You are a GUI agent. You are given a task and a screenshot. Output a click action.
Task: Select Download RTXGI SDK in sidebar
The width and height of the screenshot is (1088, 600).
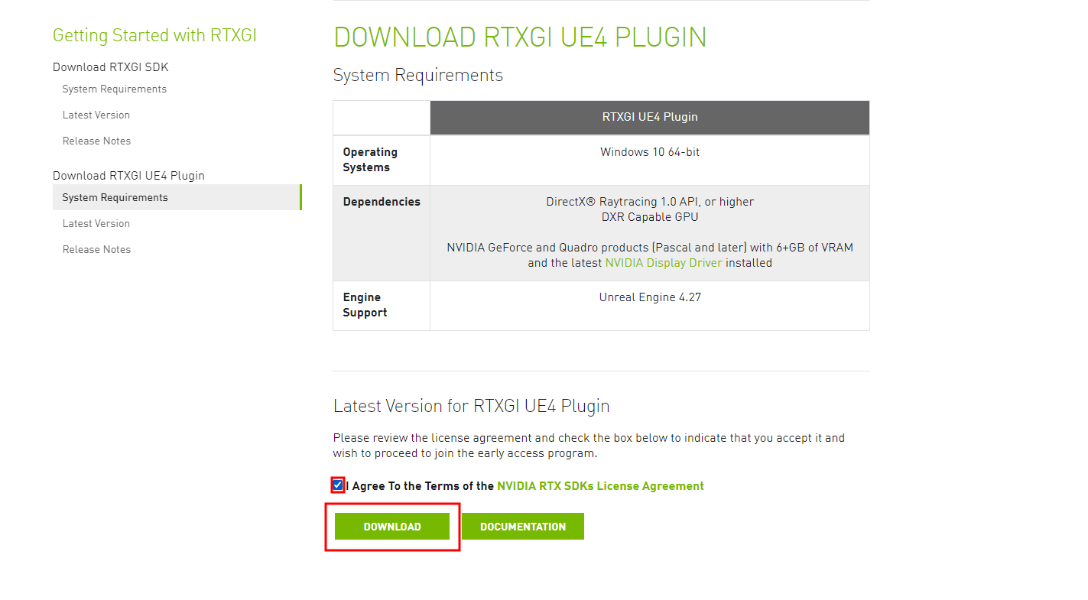111,67
